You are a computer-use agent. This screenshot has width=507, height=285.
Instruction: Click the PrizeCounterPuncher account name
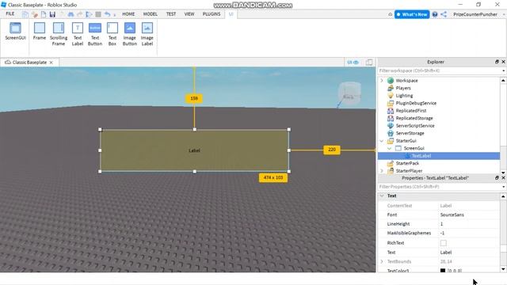click(475, 14)
